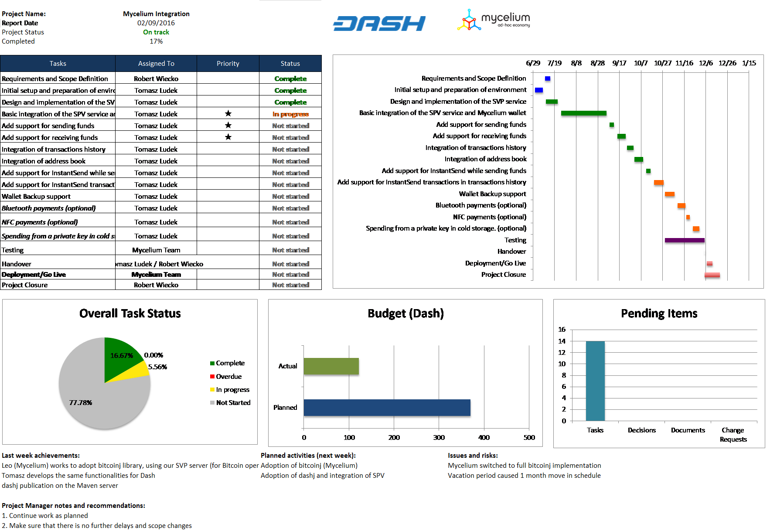Click the 'Overall Task Status' chart title
The width and height of the screenshot is (777, 531).
[130, 313]
